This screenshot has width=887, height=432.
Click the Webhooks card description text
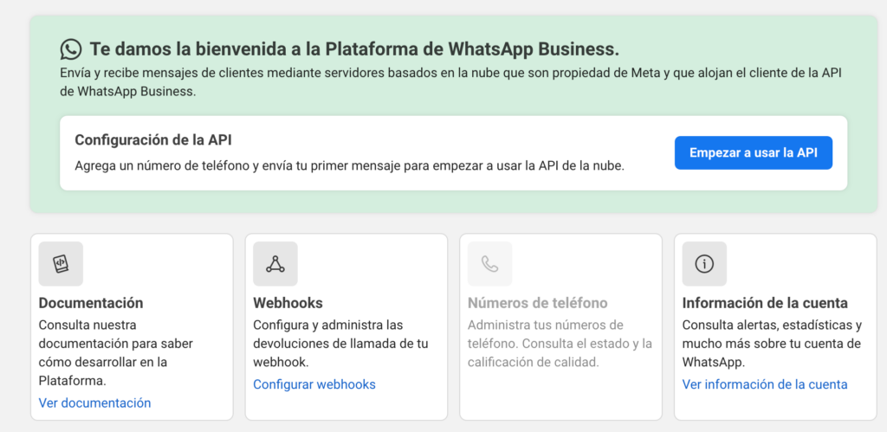coord(340,344)
